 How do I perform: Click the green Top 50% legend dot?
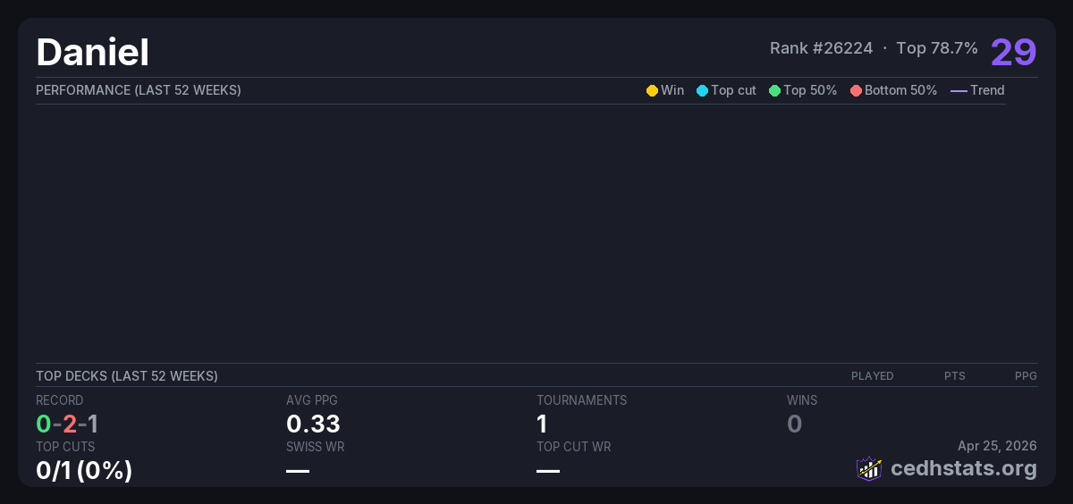click(774, 90)
